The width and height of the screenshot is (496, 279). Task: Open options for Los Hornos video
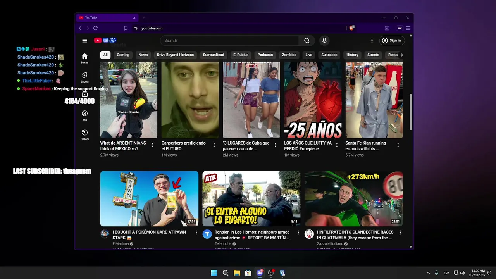[298, 232]
